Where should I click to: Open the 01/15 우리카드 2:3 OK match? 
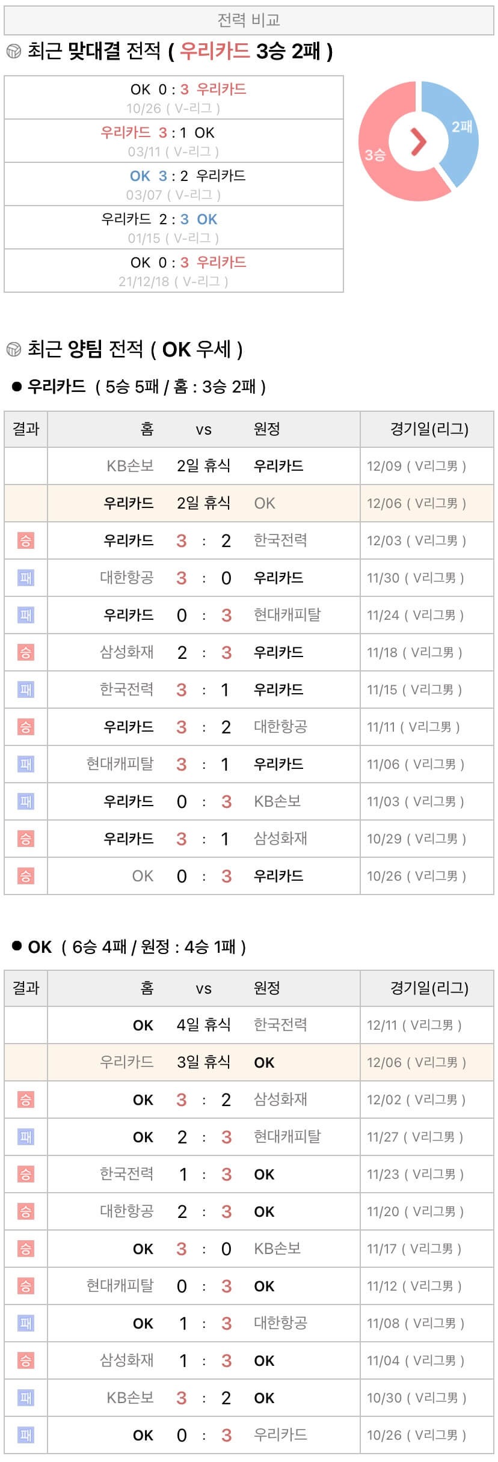[174, 228]
